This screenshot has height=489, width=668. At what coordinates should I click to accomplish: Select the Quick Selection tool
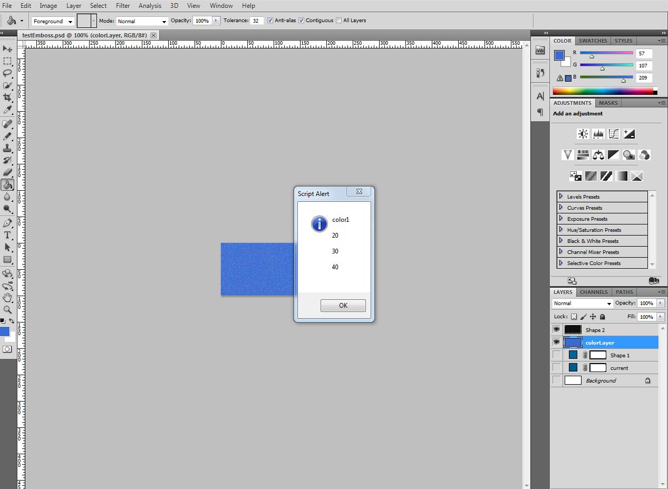[7, 85]
